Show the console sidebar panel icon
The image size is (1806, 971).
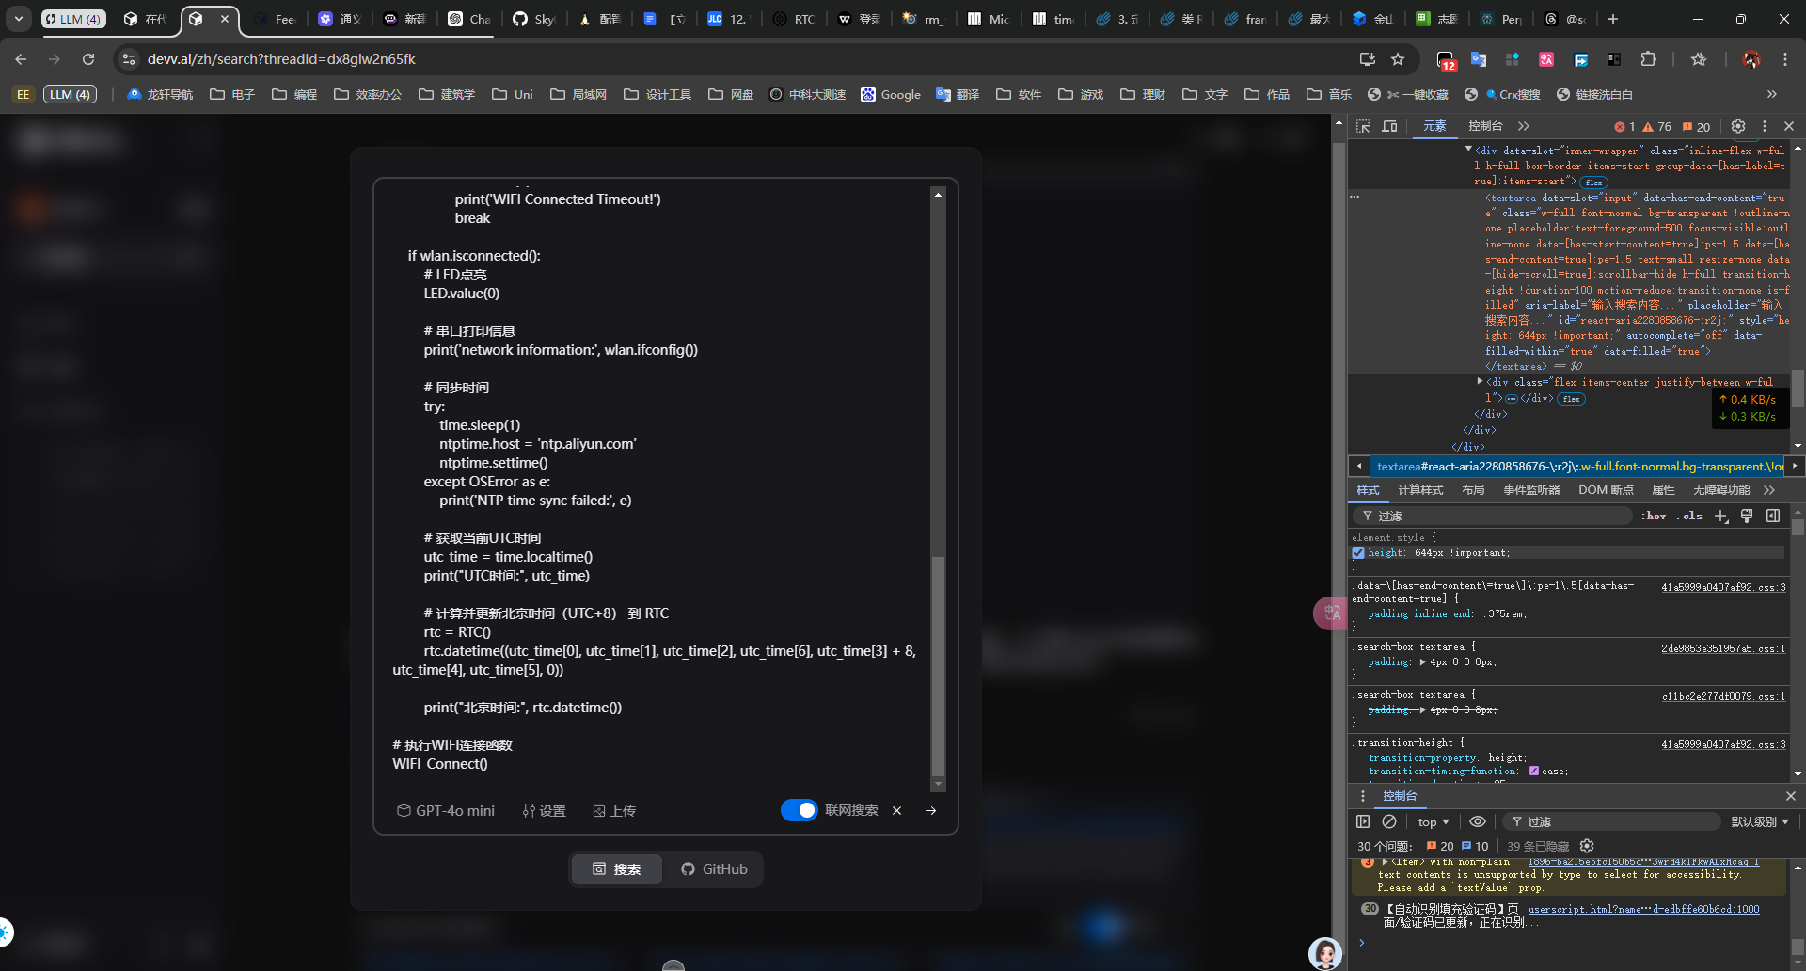pos(1363,821)
